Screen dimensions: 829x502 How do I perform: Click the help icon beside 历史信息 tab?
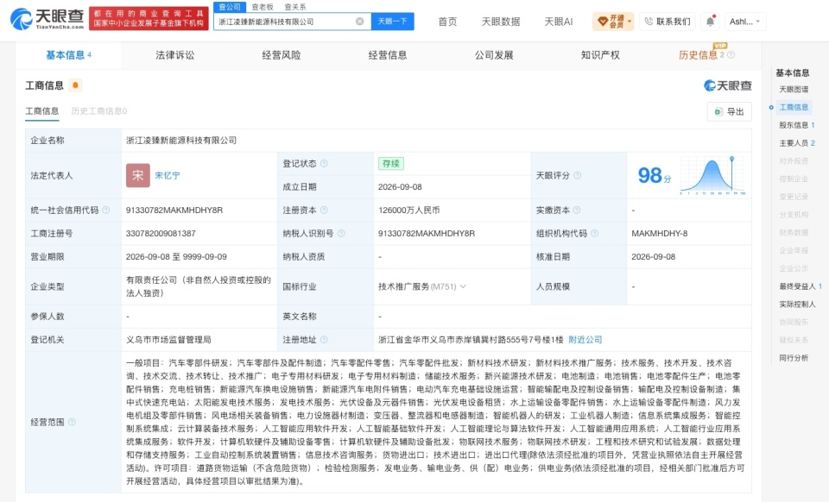point(731,55)
